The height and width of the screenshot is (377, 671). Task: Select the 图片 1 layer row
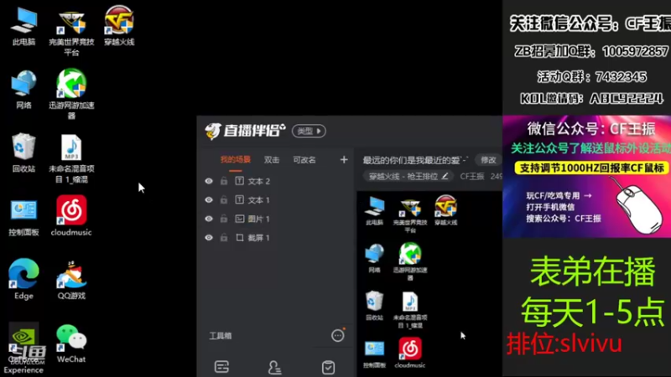pyautogui.click(x=277, y=219)
